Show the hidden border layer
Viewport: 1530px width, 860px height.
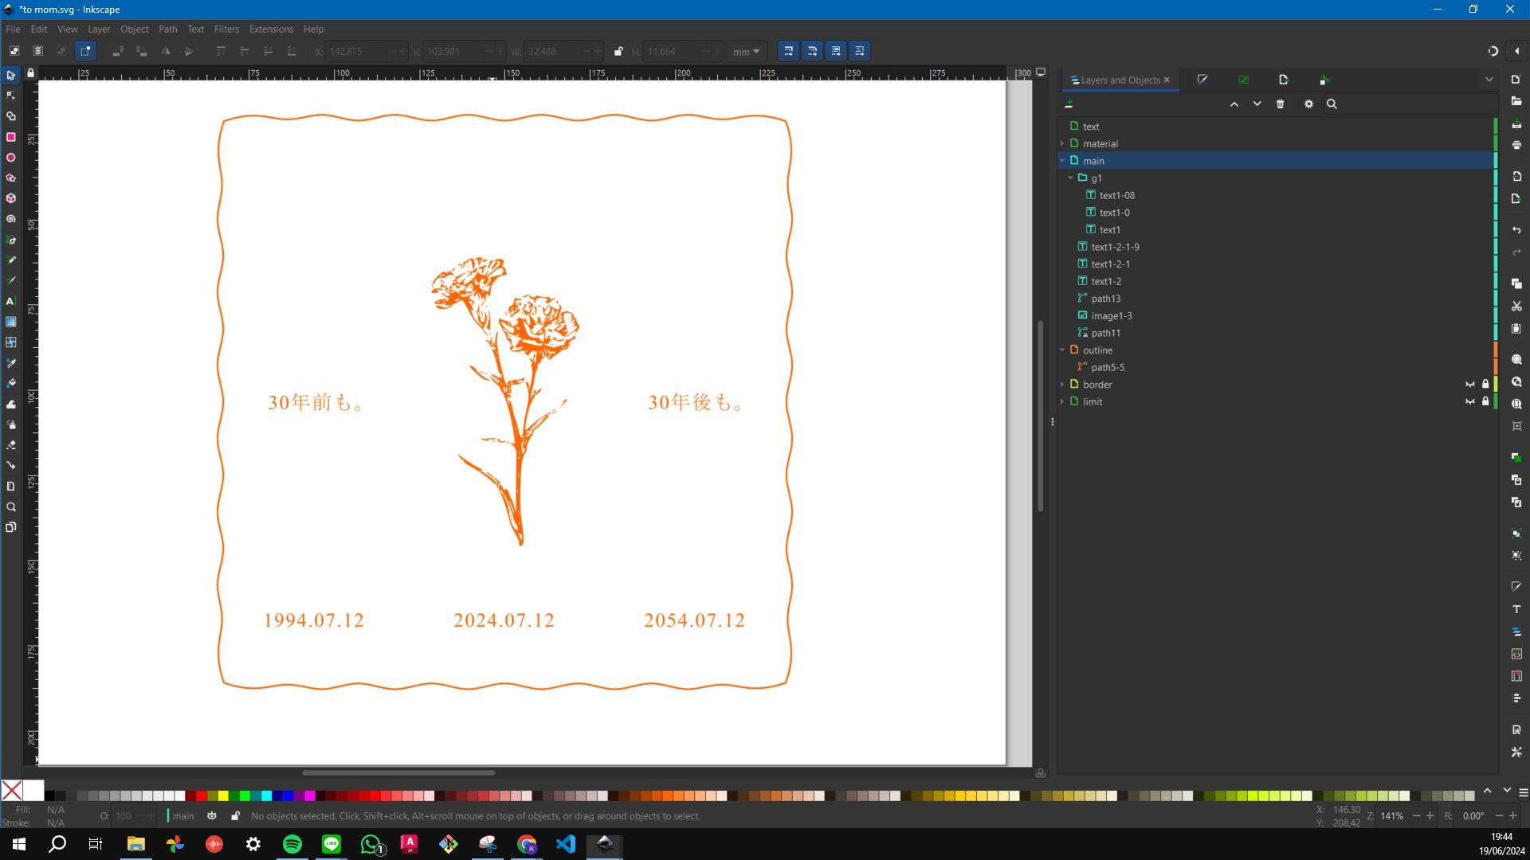tap(1469, 385)
